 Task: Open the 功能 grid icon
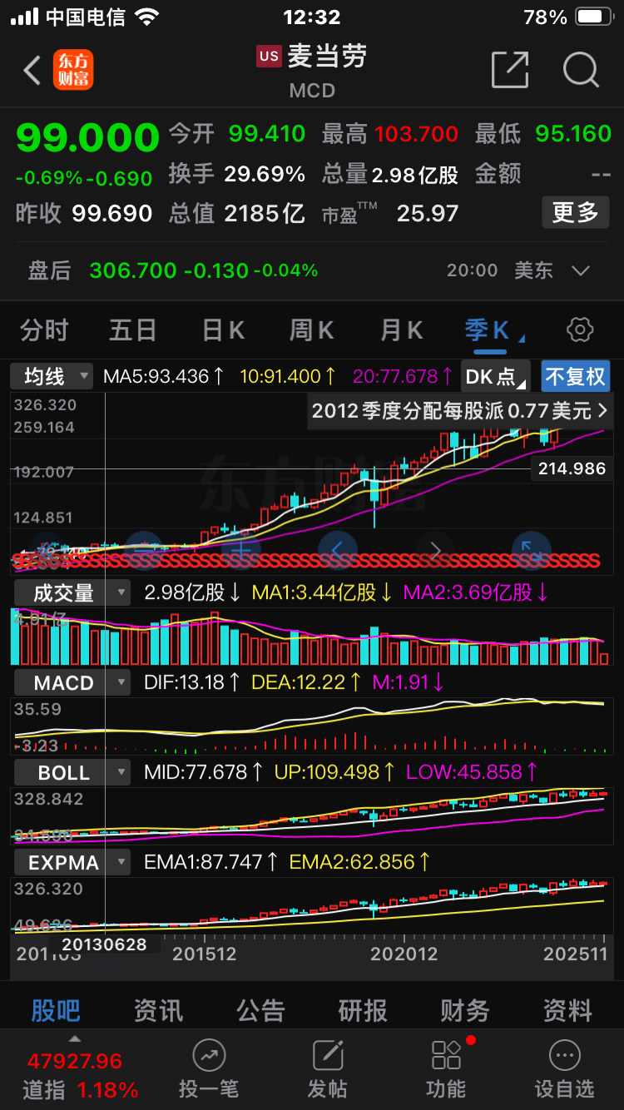(447, 1056)
